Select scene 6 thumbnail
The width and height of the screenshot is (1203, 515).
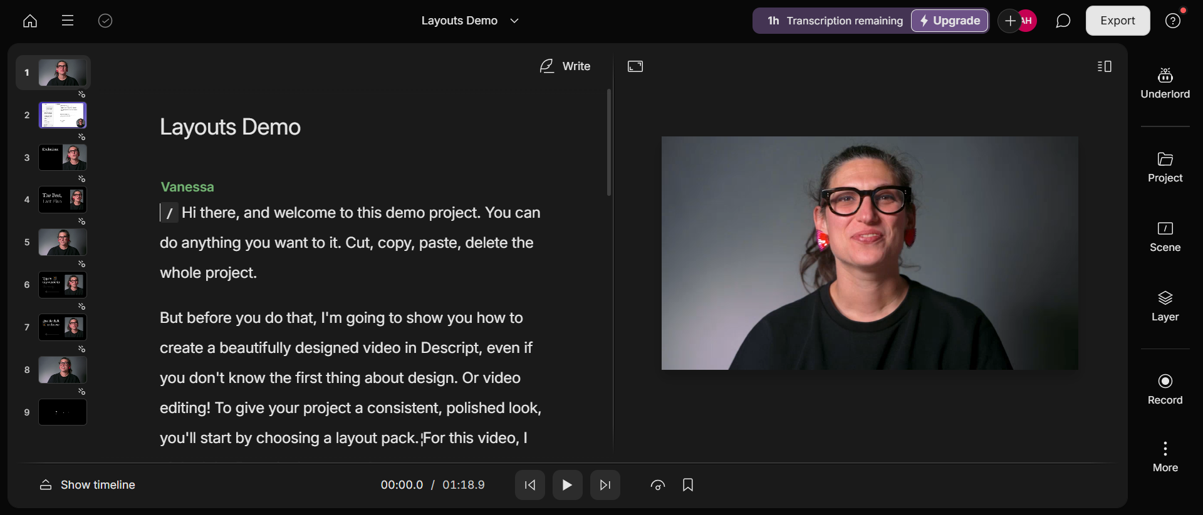pyautogui.click(x=63, y=285)
